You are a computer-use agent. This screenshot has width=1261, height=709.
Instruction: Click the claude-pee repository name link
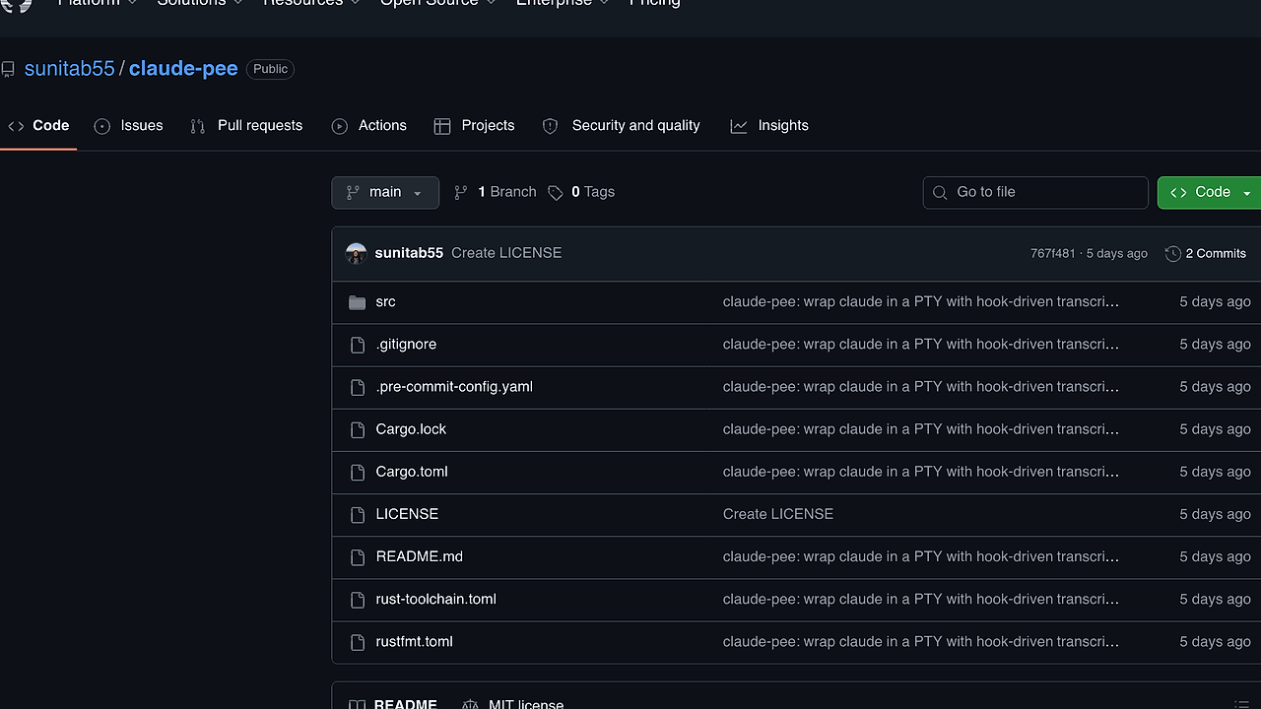183,69
